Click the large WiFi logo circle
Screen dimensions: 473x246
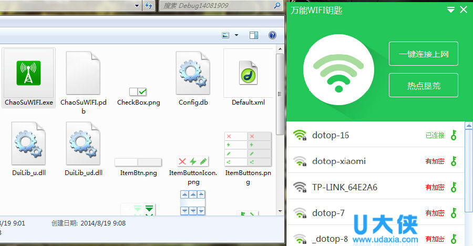point(338,69)
